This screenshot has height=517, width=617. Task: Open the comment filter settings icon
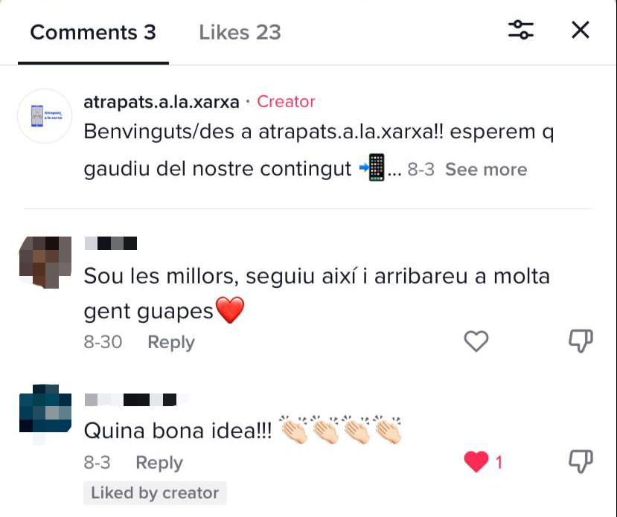click(x=520, y=30)
